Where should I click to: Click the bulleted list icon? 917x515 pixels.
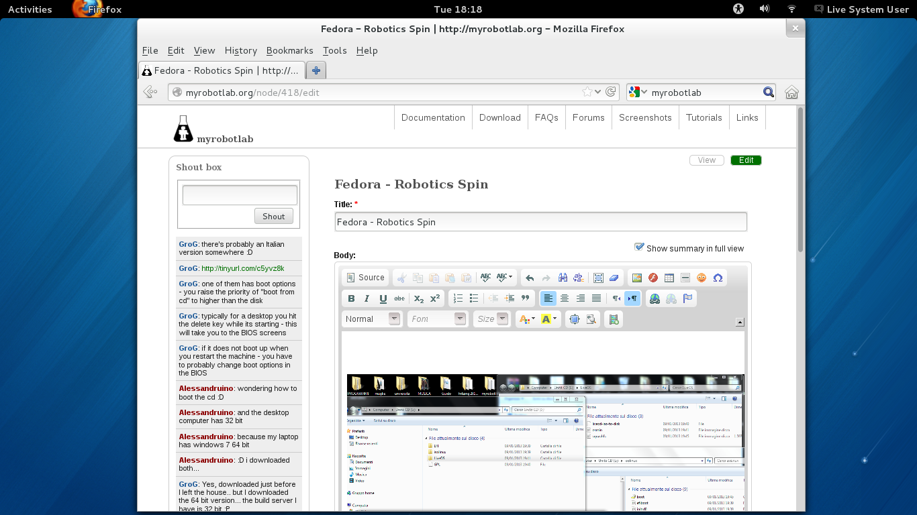475,298
